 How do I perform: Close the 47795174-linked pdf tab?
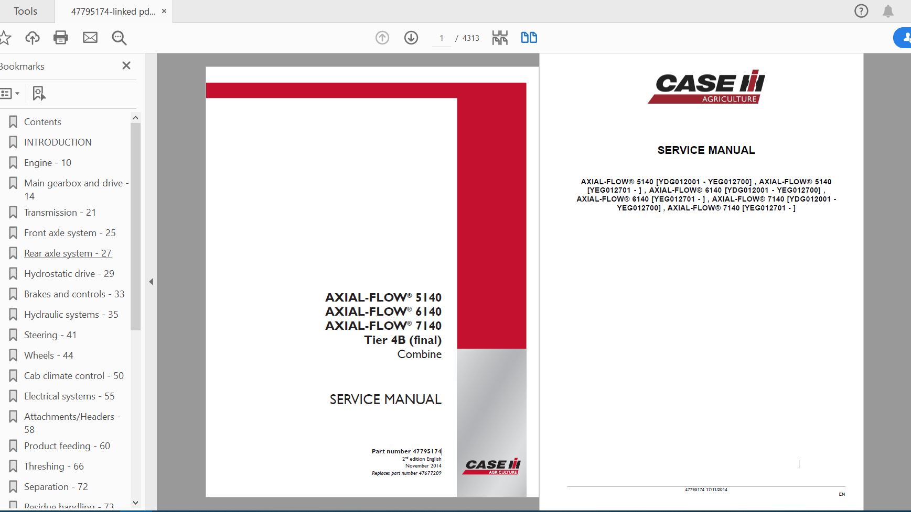[x=164, y=11]
